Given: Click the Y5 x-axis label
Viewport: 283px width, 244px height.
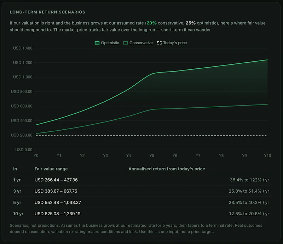Looking at the screenshot, I should point(152,155).
